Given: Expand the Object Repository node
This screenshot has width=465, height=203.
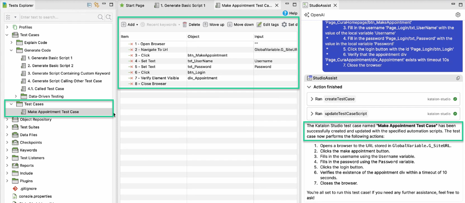Looking at the screenshot, I should pyautogui.click(x=8, y=120).
